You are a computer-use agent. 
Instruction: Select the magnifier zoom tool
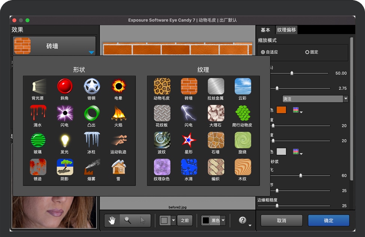click(128, 221)
